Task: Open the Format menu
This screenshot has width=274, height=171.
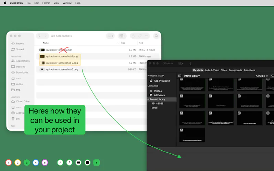Action: (x=46, y=3)
